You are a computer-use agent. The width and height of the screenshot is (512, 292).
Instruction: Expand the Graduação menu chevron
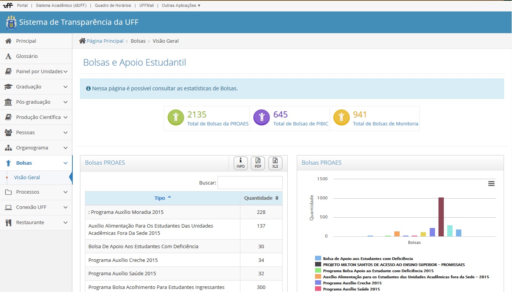(x=66, y=87)
